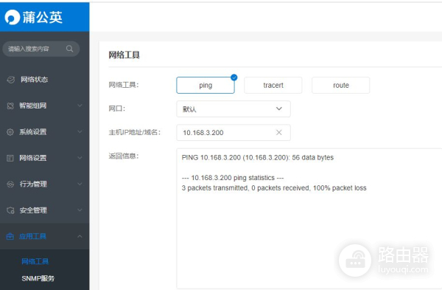Screen dimensions: 442x290
Task: Select the ping network tool option
Action: [206, 86]
